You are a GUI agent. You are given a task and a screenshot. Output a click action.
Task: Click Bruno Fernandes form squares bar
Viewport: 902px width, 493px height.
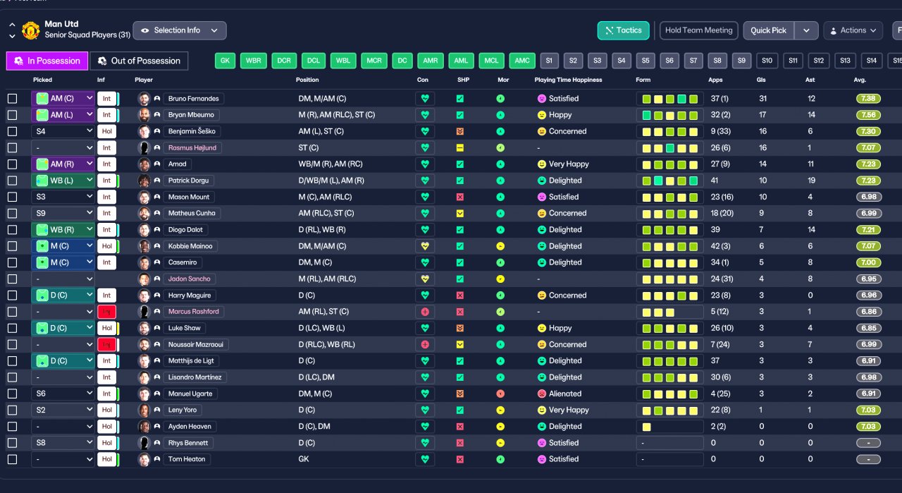tap(669, 99)
